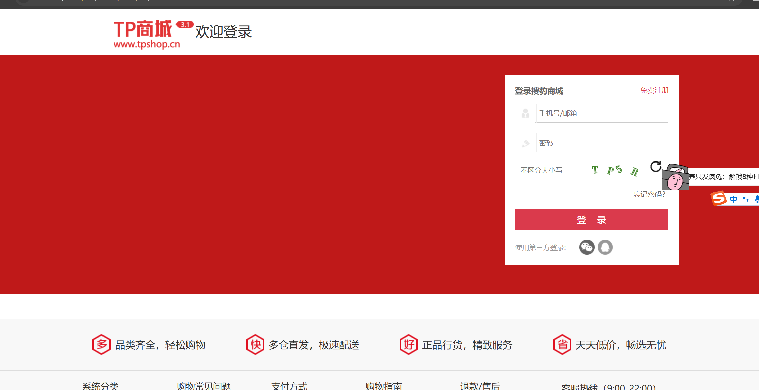Click the 省 hexagon badge icon
759x390 pixels.
(562, 344)
